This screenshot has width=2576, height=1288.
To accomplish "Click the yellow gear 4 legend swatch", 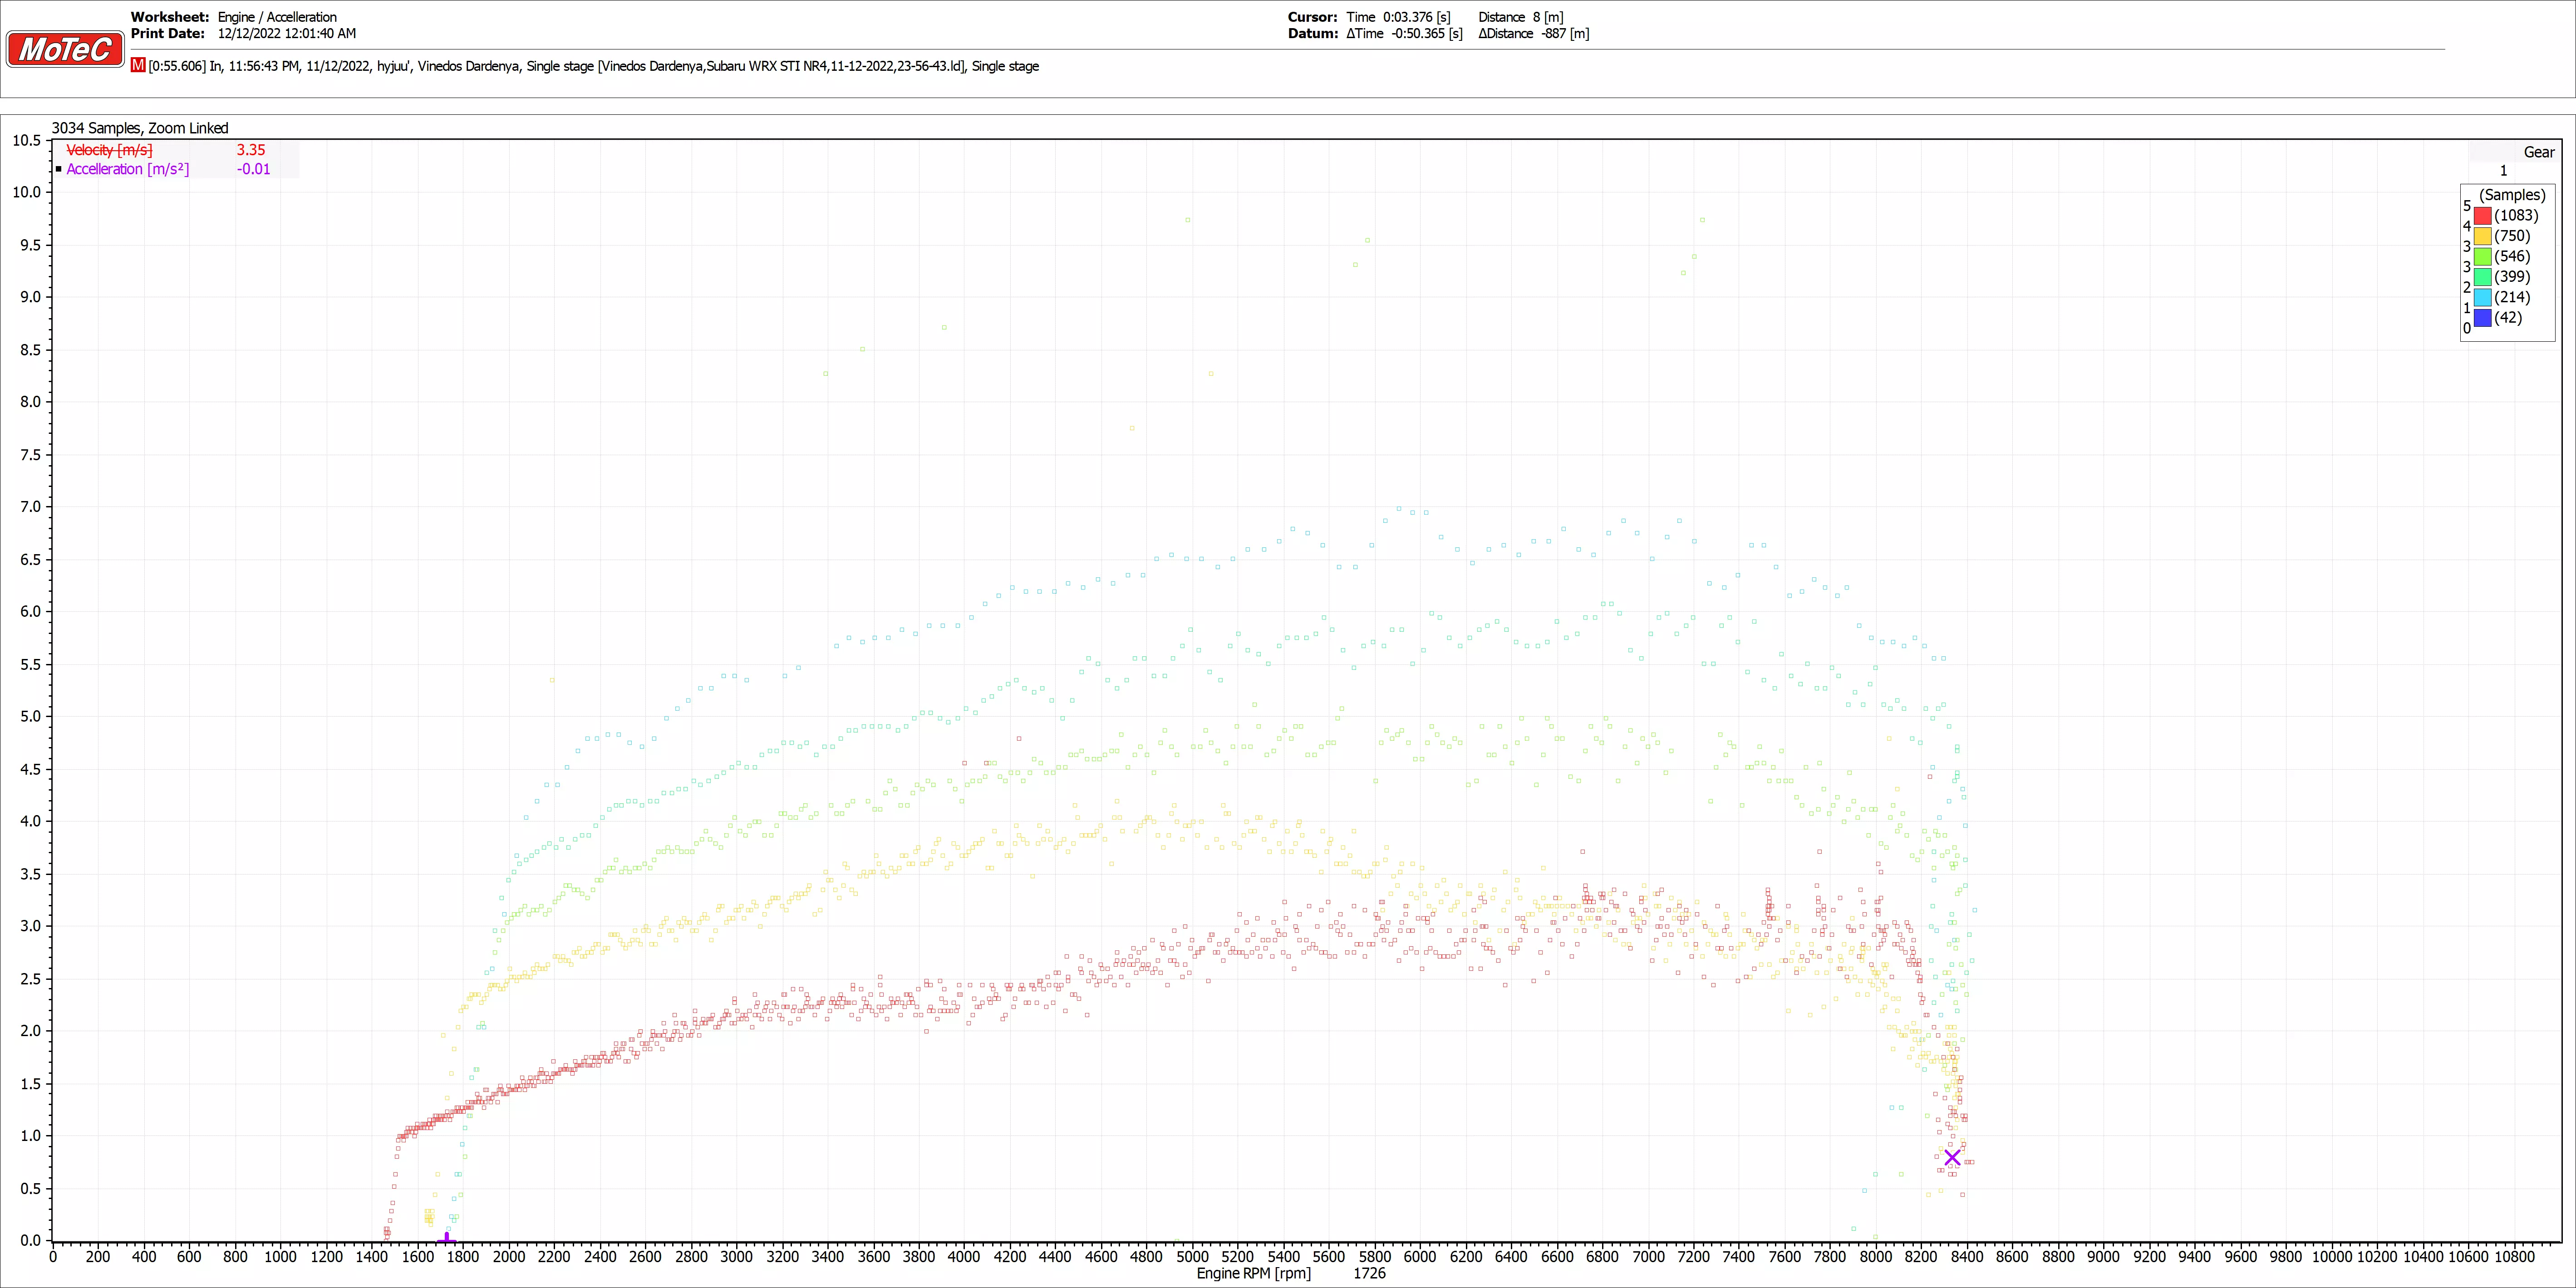I will [2482, 236].
